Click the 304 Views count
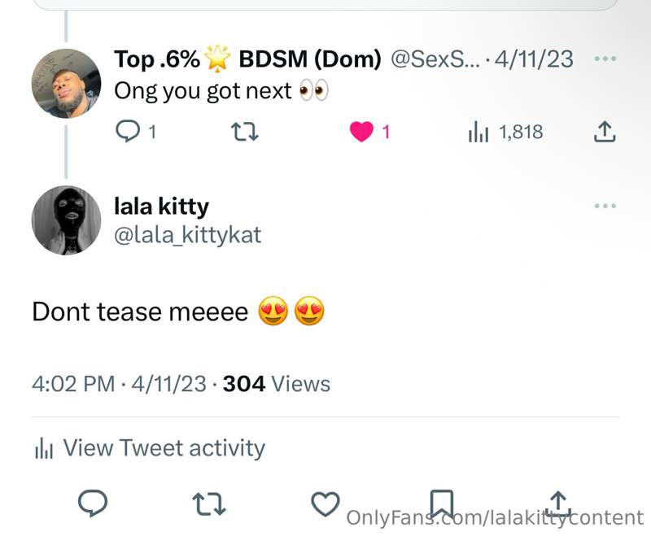This screenshot has width=651, height=536. (x=277, y=384)
